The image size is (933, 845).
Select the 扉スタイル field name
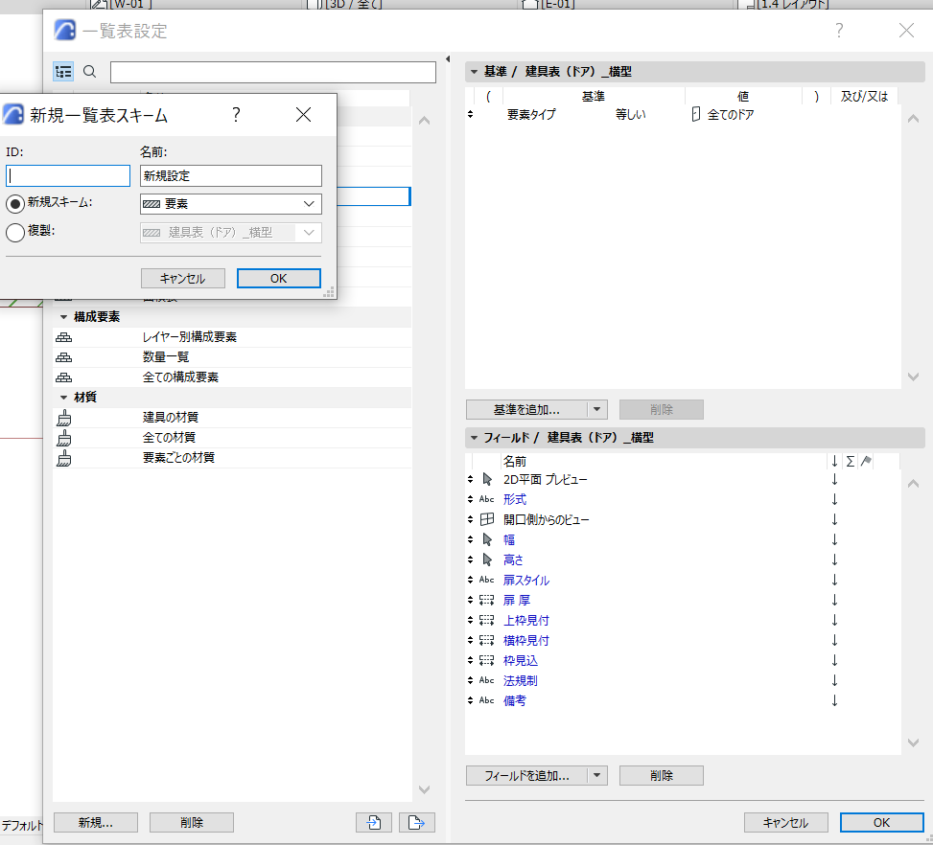(x=526, y=580)
